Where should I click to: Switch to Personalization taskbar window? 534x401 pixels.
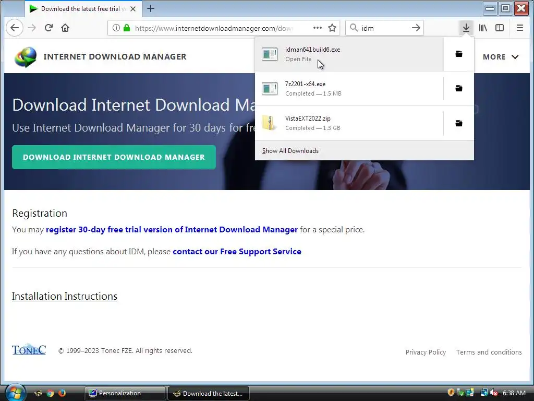pos(125,393)
